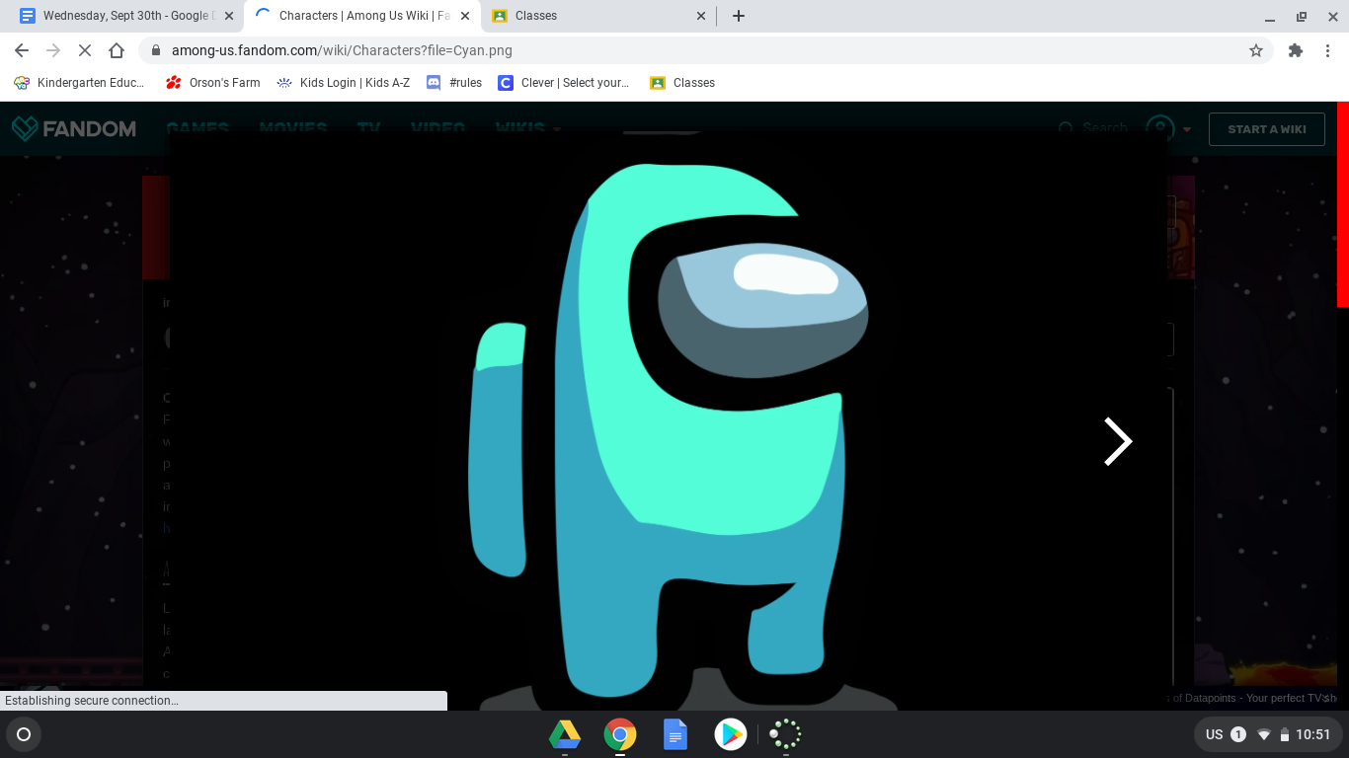This screenshot has height=758, width=1349.
Task: Click the Fandom search field
Action: tap(1092, 128)
